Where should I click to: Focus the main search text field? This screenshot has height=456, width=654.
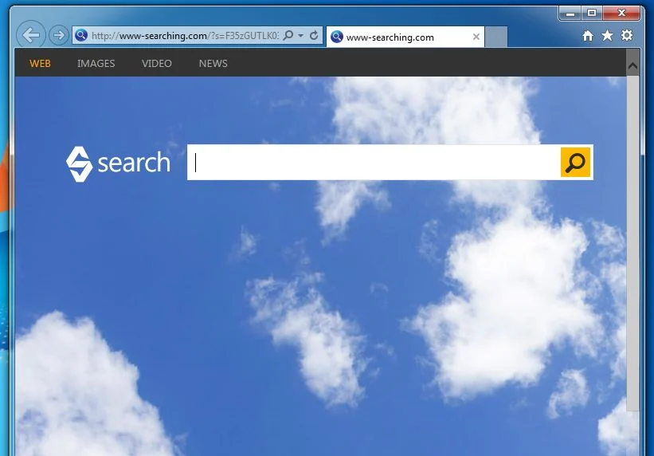[374, 163]
